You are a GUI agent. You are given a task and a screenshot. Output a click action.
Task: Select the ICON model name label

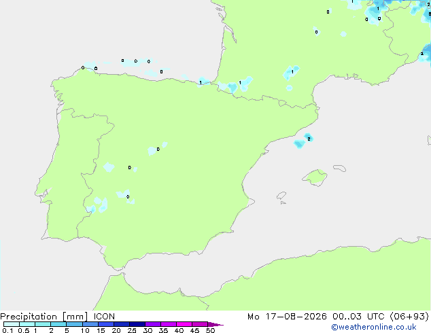tap(104, 317)
